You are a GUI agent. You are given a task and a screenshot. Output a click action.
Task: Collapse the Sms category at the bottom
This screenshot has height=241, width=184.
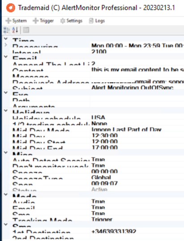pos(6,224)
